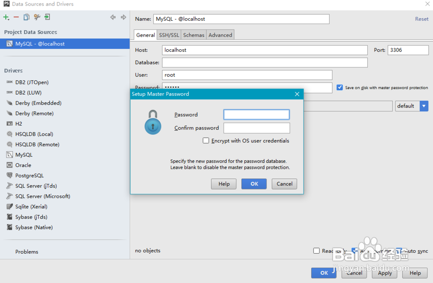This screenshot has width=433, height=283.
Task: Click the Port field showing 3306
Action: [x=408, y=50]
